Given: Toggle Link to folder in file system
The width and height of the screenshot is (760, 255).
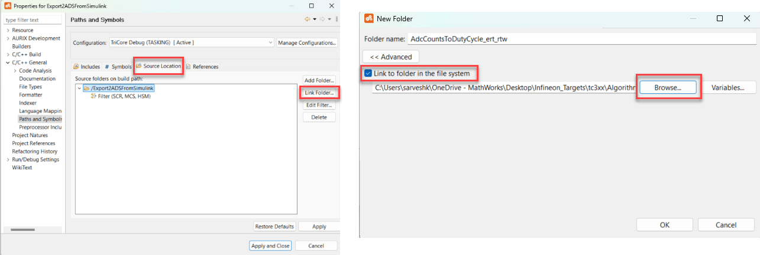Looking at the screenshot, I should [x=368, y=74].
